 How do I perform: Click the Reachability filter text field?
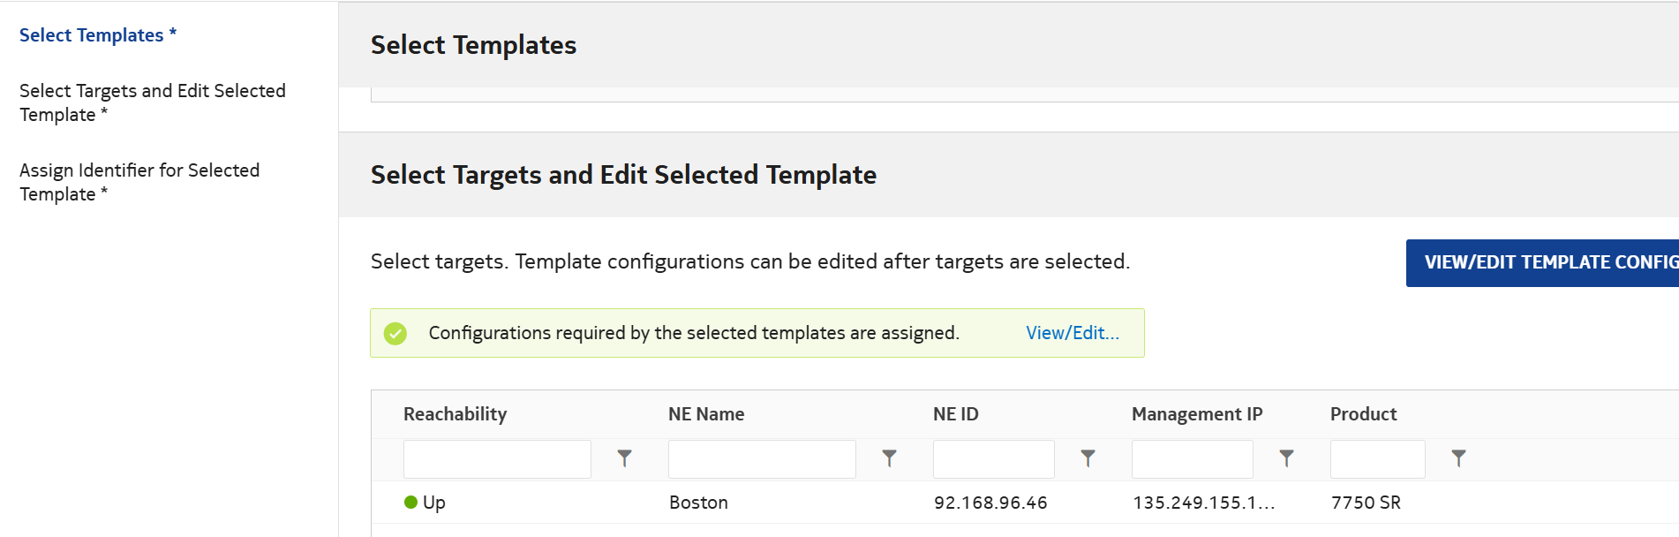tap(497, 459)
